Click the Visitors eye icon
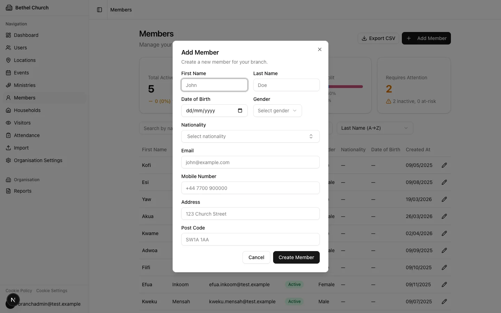Image resolution: width=501 pixels, height=313 pixels. pyautogui.click(x=8, y=123)
